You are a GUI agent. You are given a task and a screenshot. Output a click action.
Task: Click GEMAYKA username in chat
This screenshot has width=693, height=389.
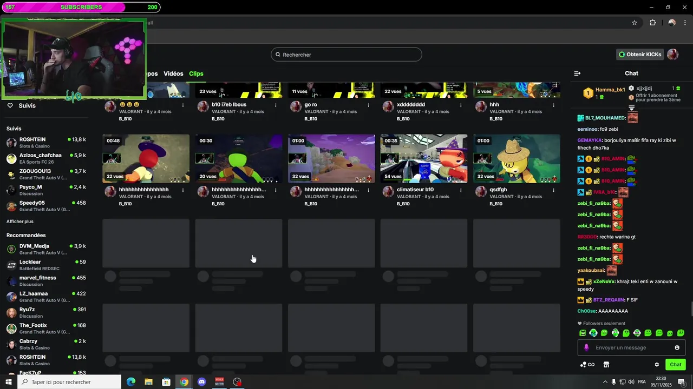coord(590,140)
